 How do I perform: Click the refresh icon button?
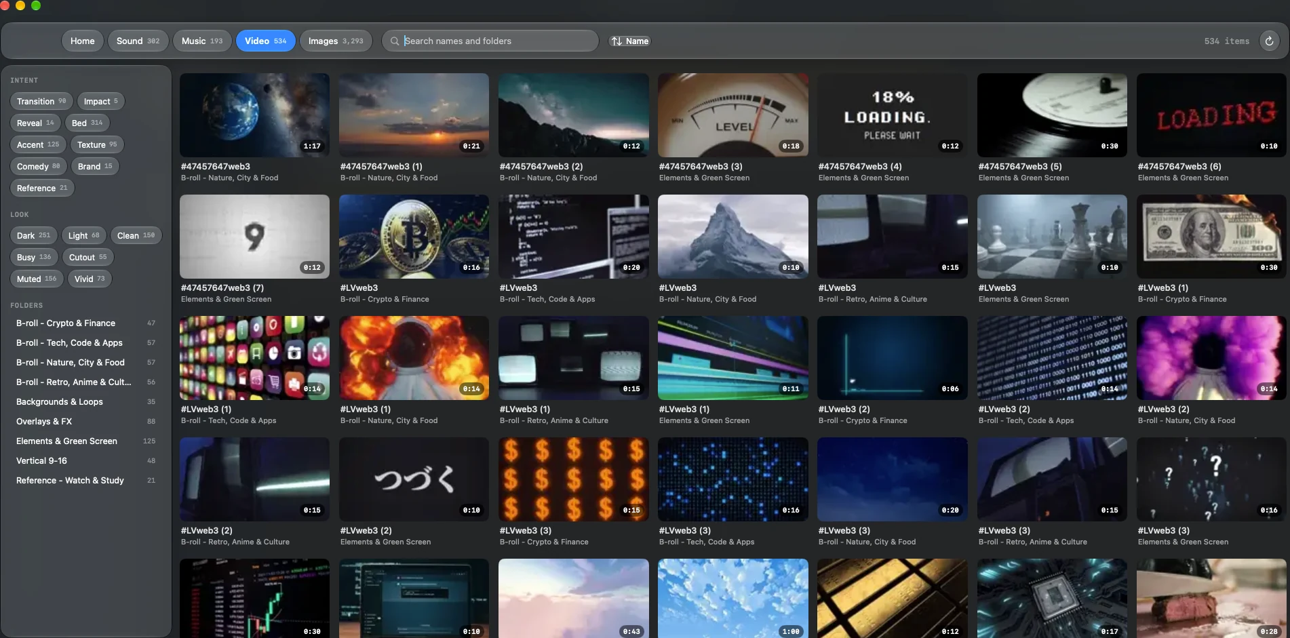[1269, 41]
